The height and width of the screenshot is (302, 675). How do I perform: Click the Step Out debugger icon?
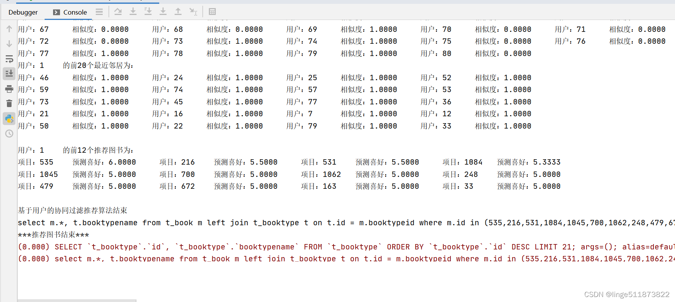click(178, 12)
